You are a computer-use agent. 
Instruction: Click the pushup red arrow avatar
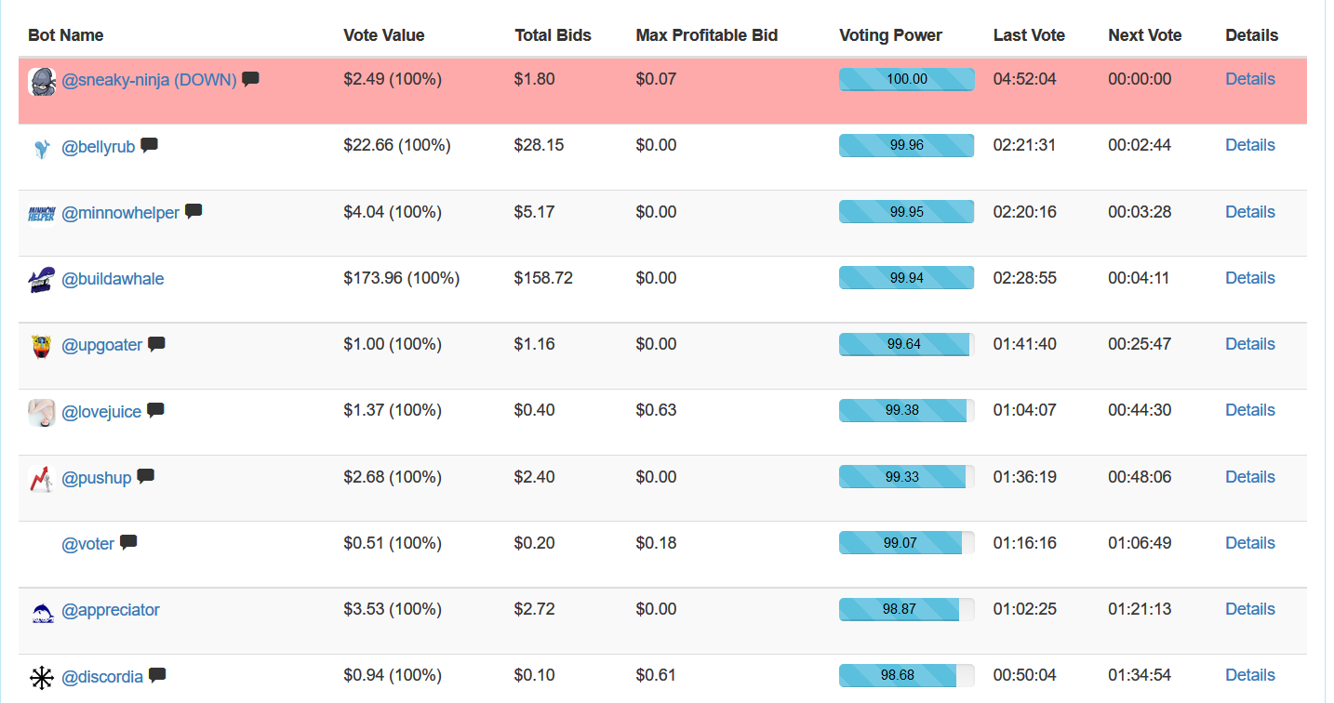click(42, 479)
